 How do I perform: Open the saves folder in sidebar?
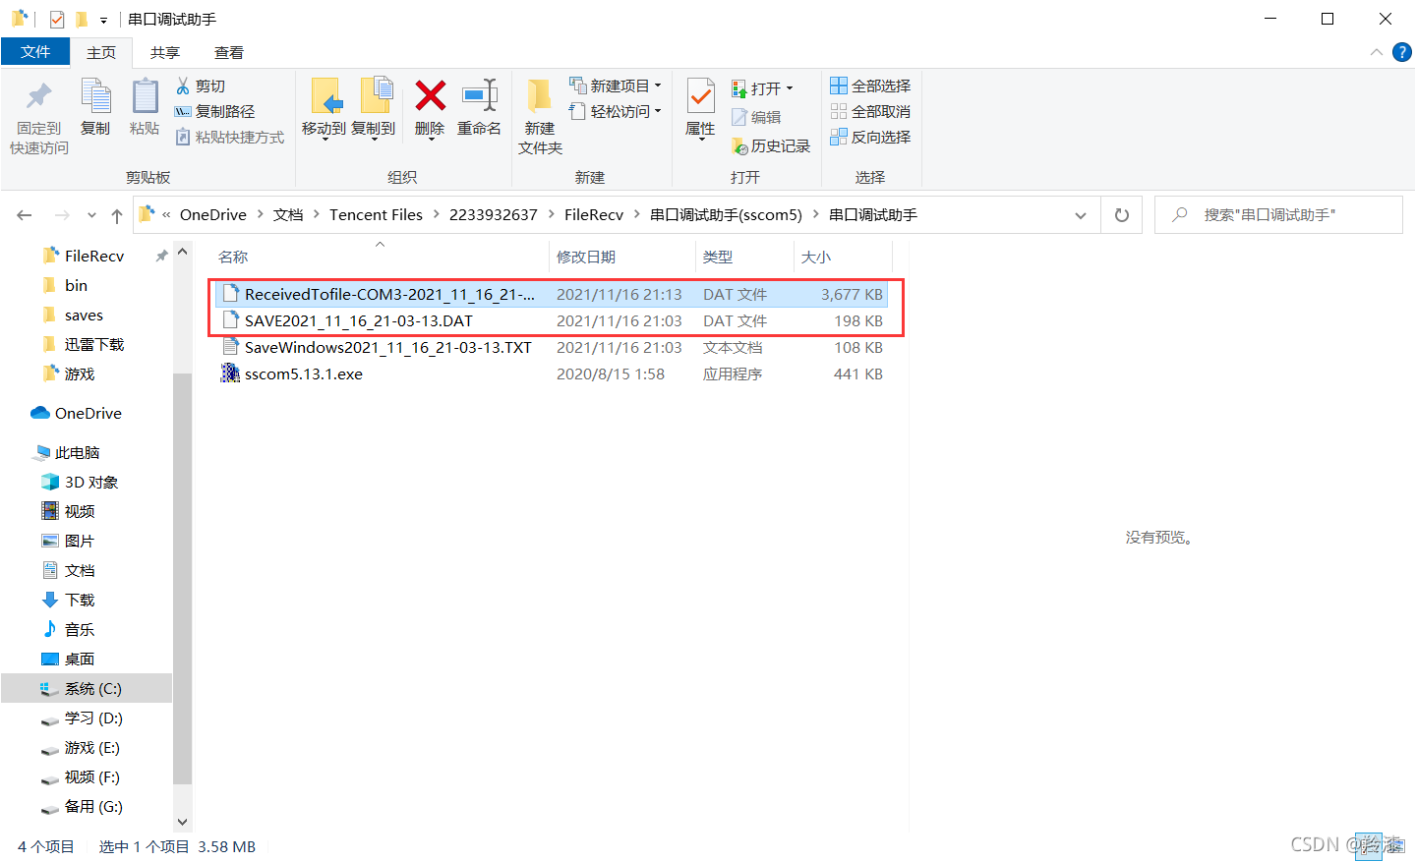pyautogui.click(x=73, y=315)
